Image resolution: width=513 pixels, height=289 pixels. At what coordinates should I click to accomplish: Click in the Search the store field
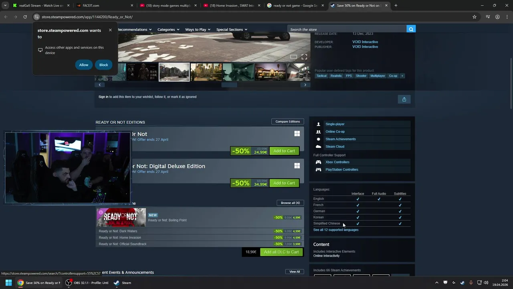(x=347, y=29)
